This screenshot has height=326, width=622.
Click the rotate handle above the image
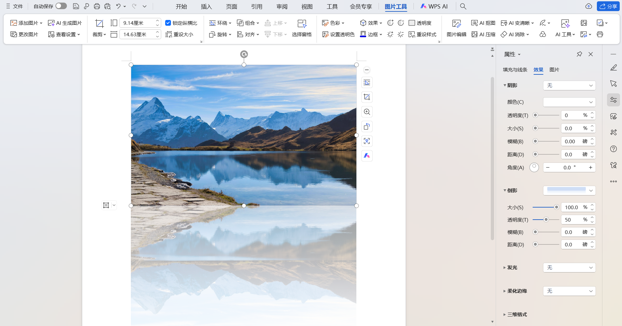click(244, 54)
